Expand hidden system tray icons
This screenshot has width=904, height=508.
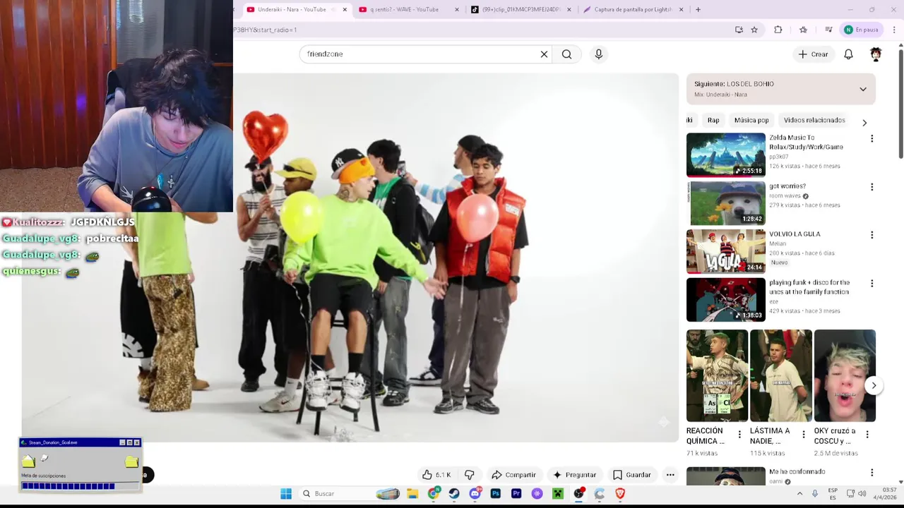click(799, 494)
